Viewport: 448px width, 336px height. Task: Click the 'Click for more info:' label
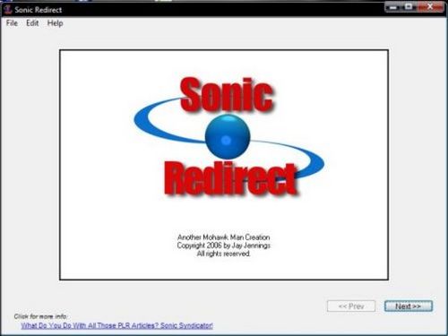(x=40, y=316)
